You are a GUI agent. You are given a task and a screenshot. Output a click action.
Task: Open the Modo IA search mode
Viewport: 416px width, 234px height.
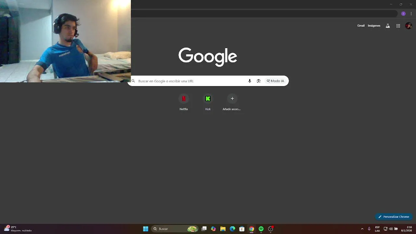(275, 81)
